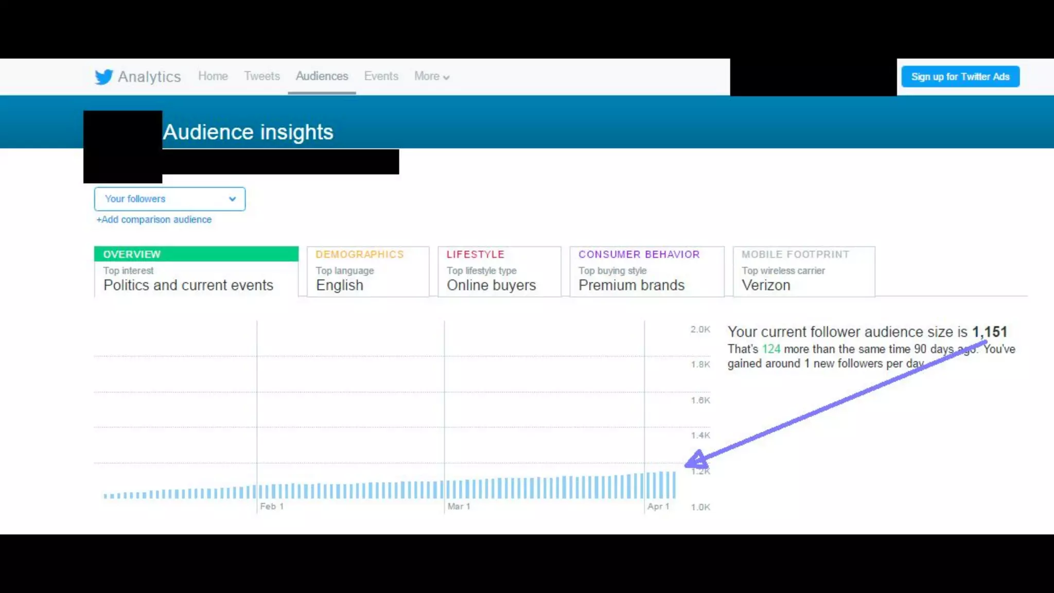This screenshot has width=1054, height=593.
Task: Open the Home analytics page
Action: pyautogui.click(x=213, y=76)
